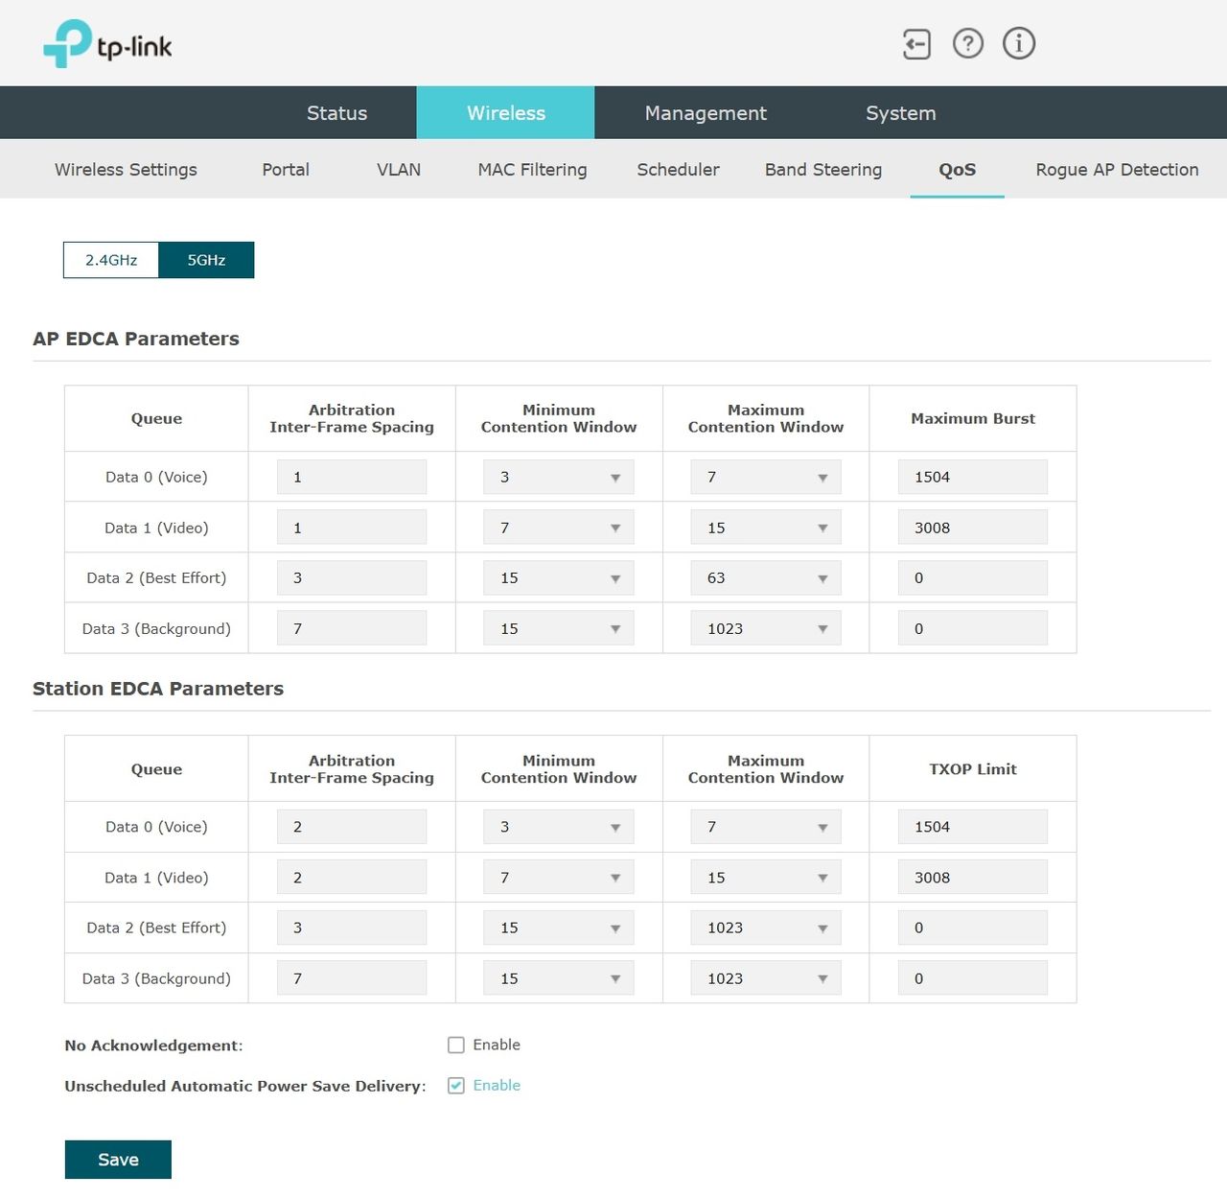Switch to the Status tab

click(x=336, y=113)
